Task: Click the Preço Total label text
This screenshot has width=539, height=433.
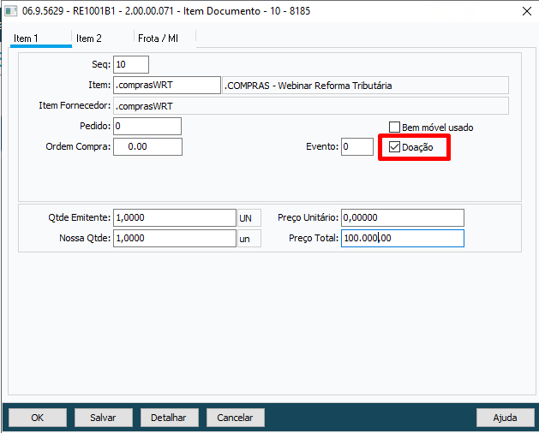Action: 314,238
